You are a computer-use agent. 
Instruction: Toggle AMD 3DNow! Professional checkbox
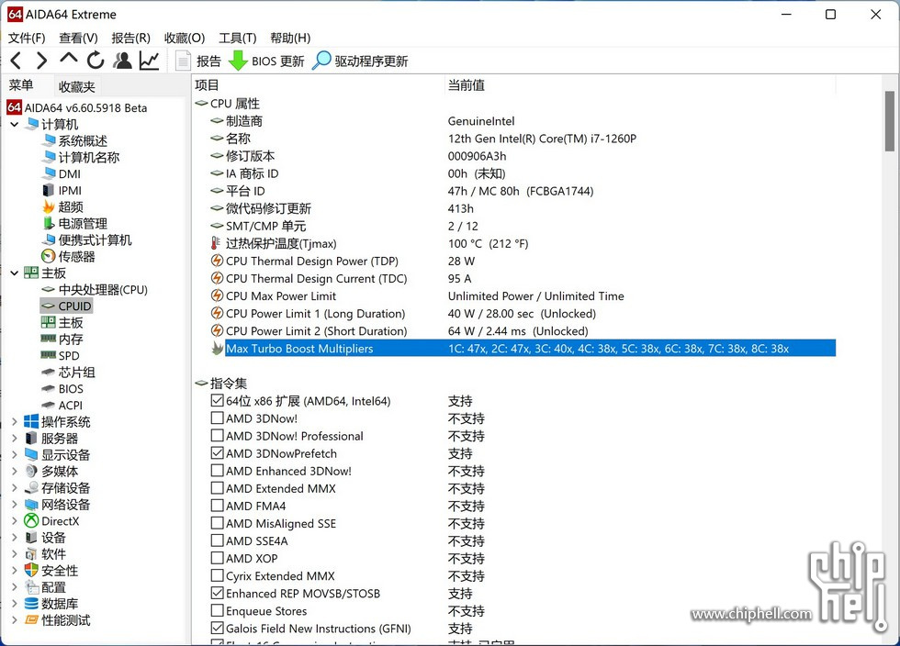217,436
